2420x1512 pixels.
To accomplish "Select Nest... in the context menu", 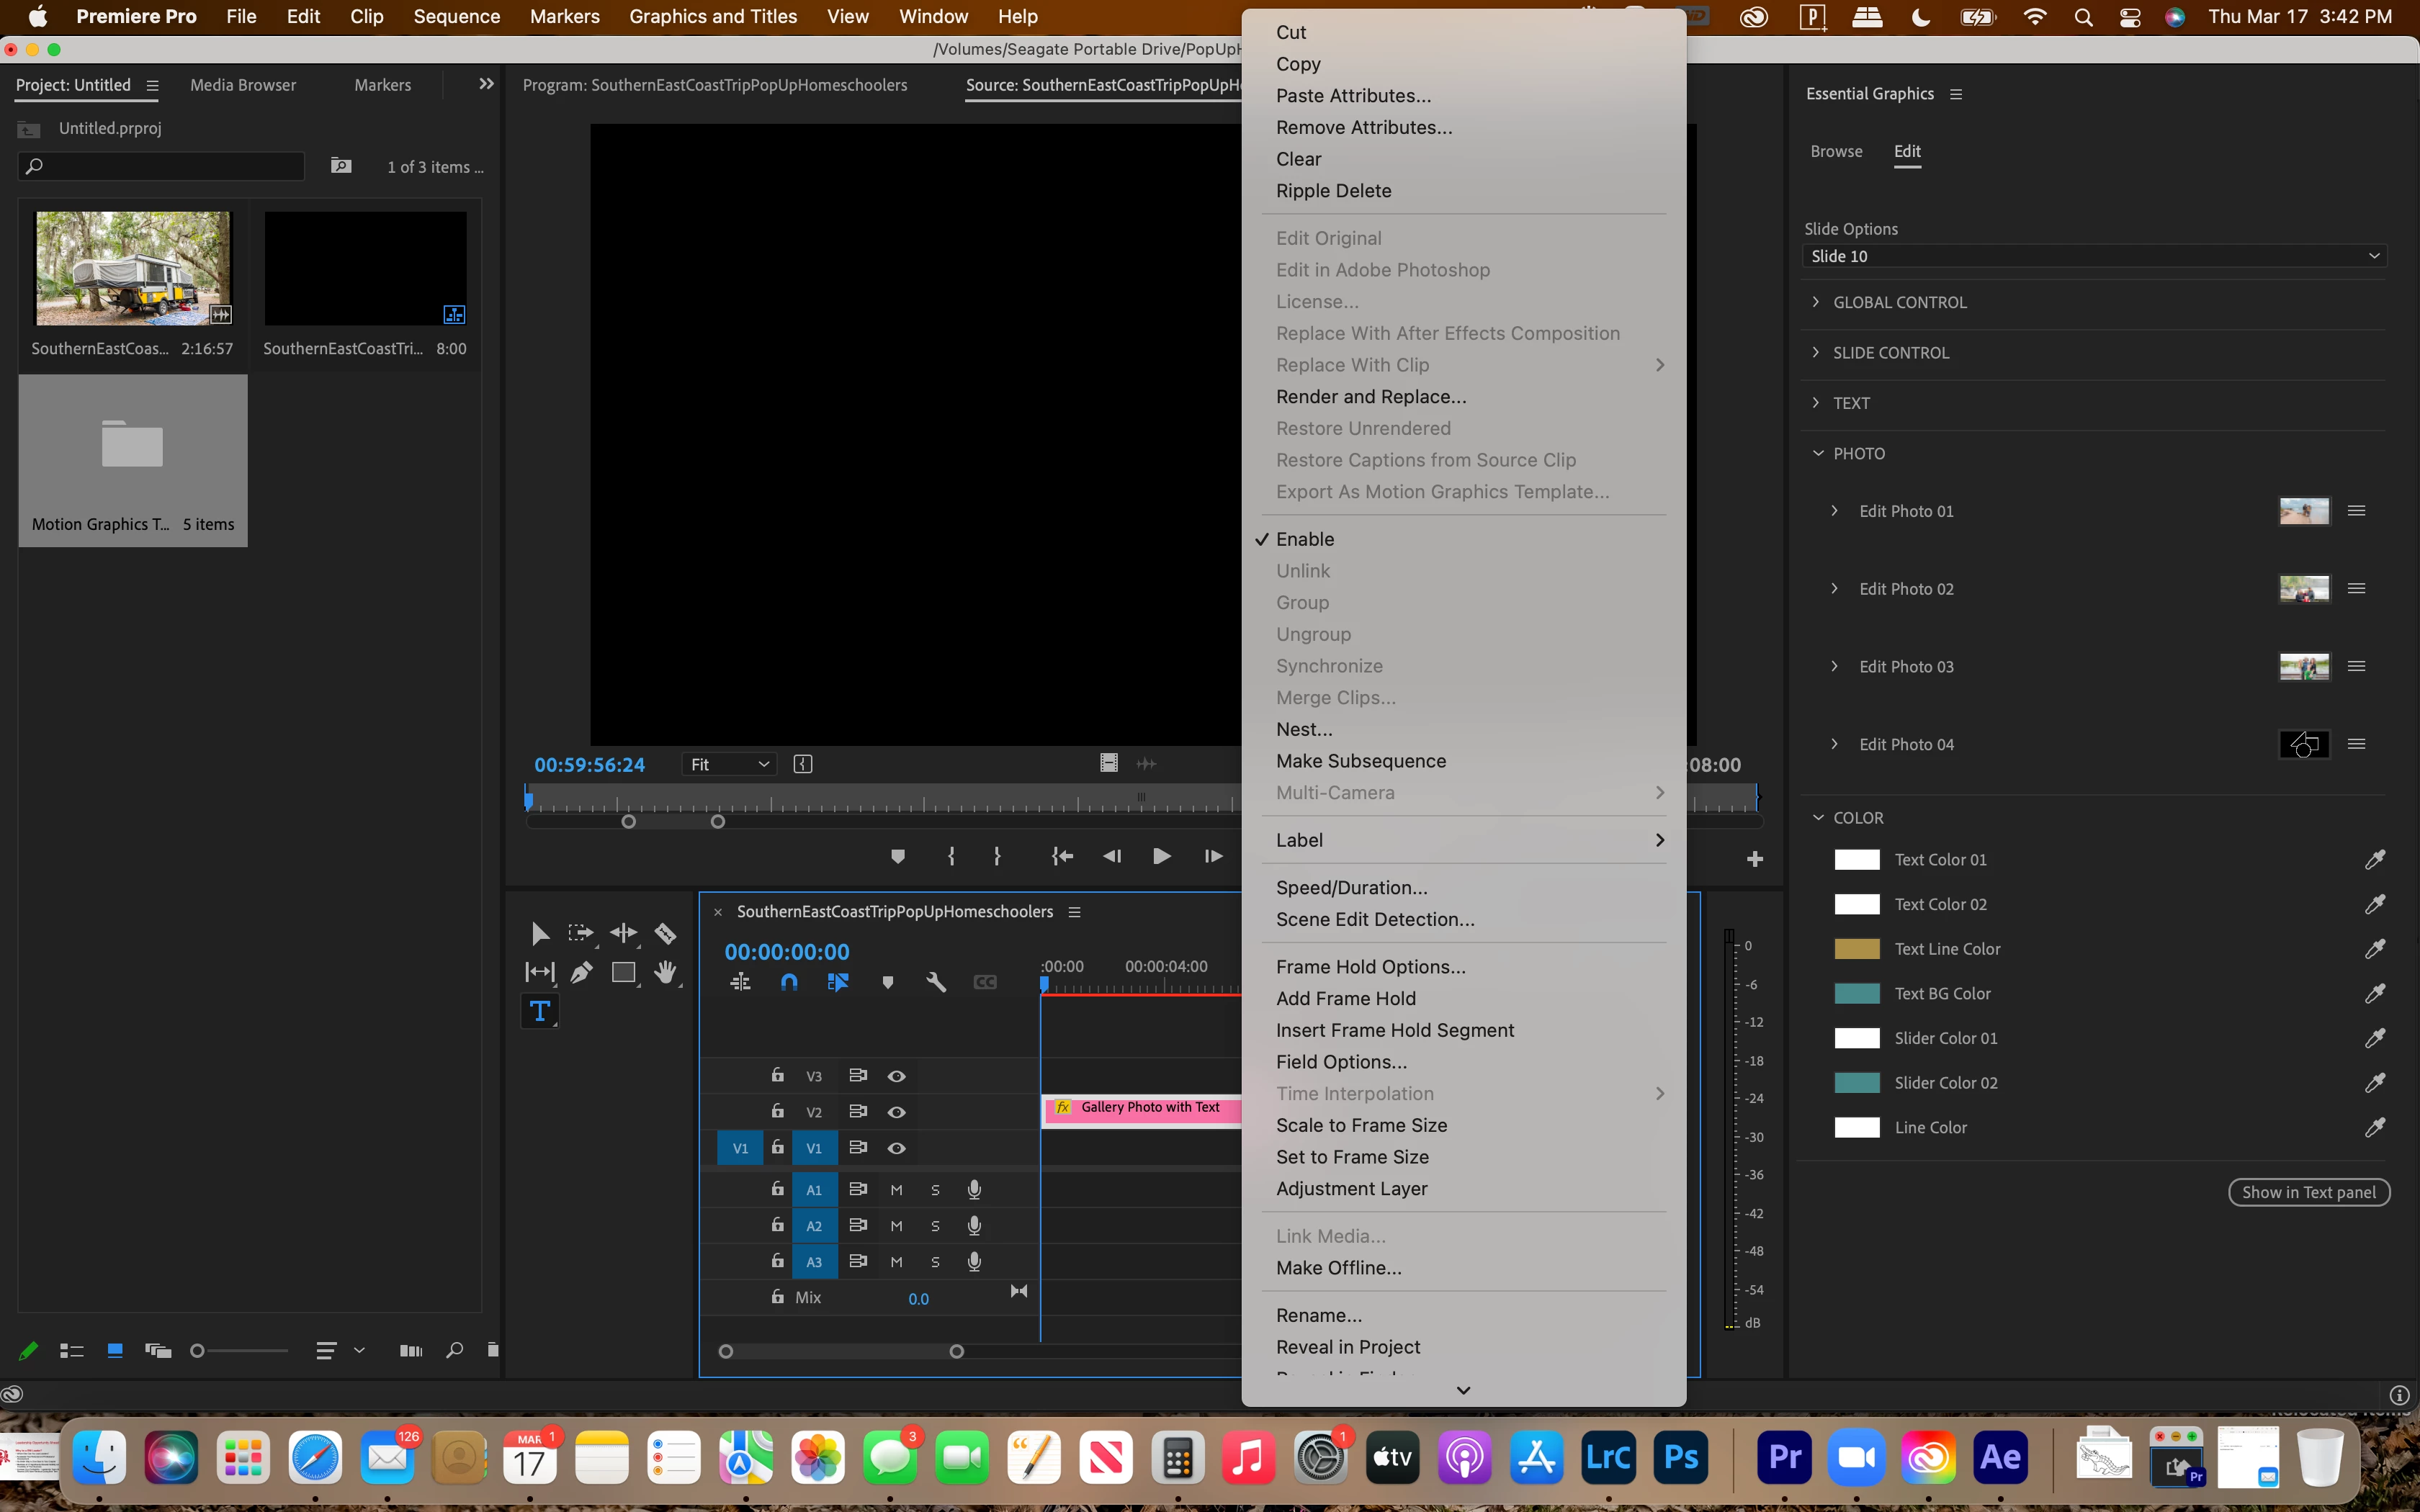I will tap(1304, 729).
